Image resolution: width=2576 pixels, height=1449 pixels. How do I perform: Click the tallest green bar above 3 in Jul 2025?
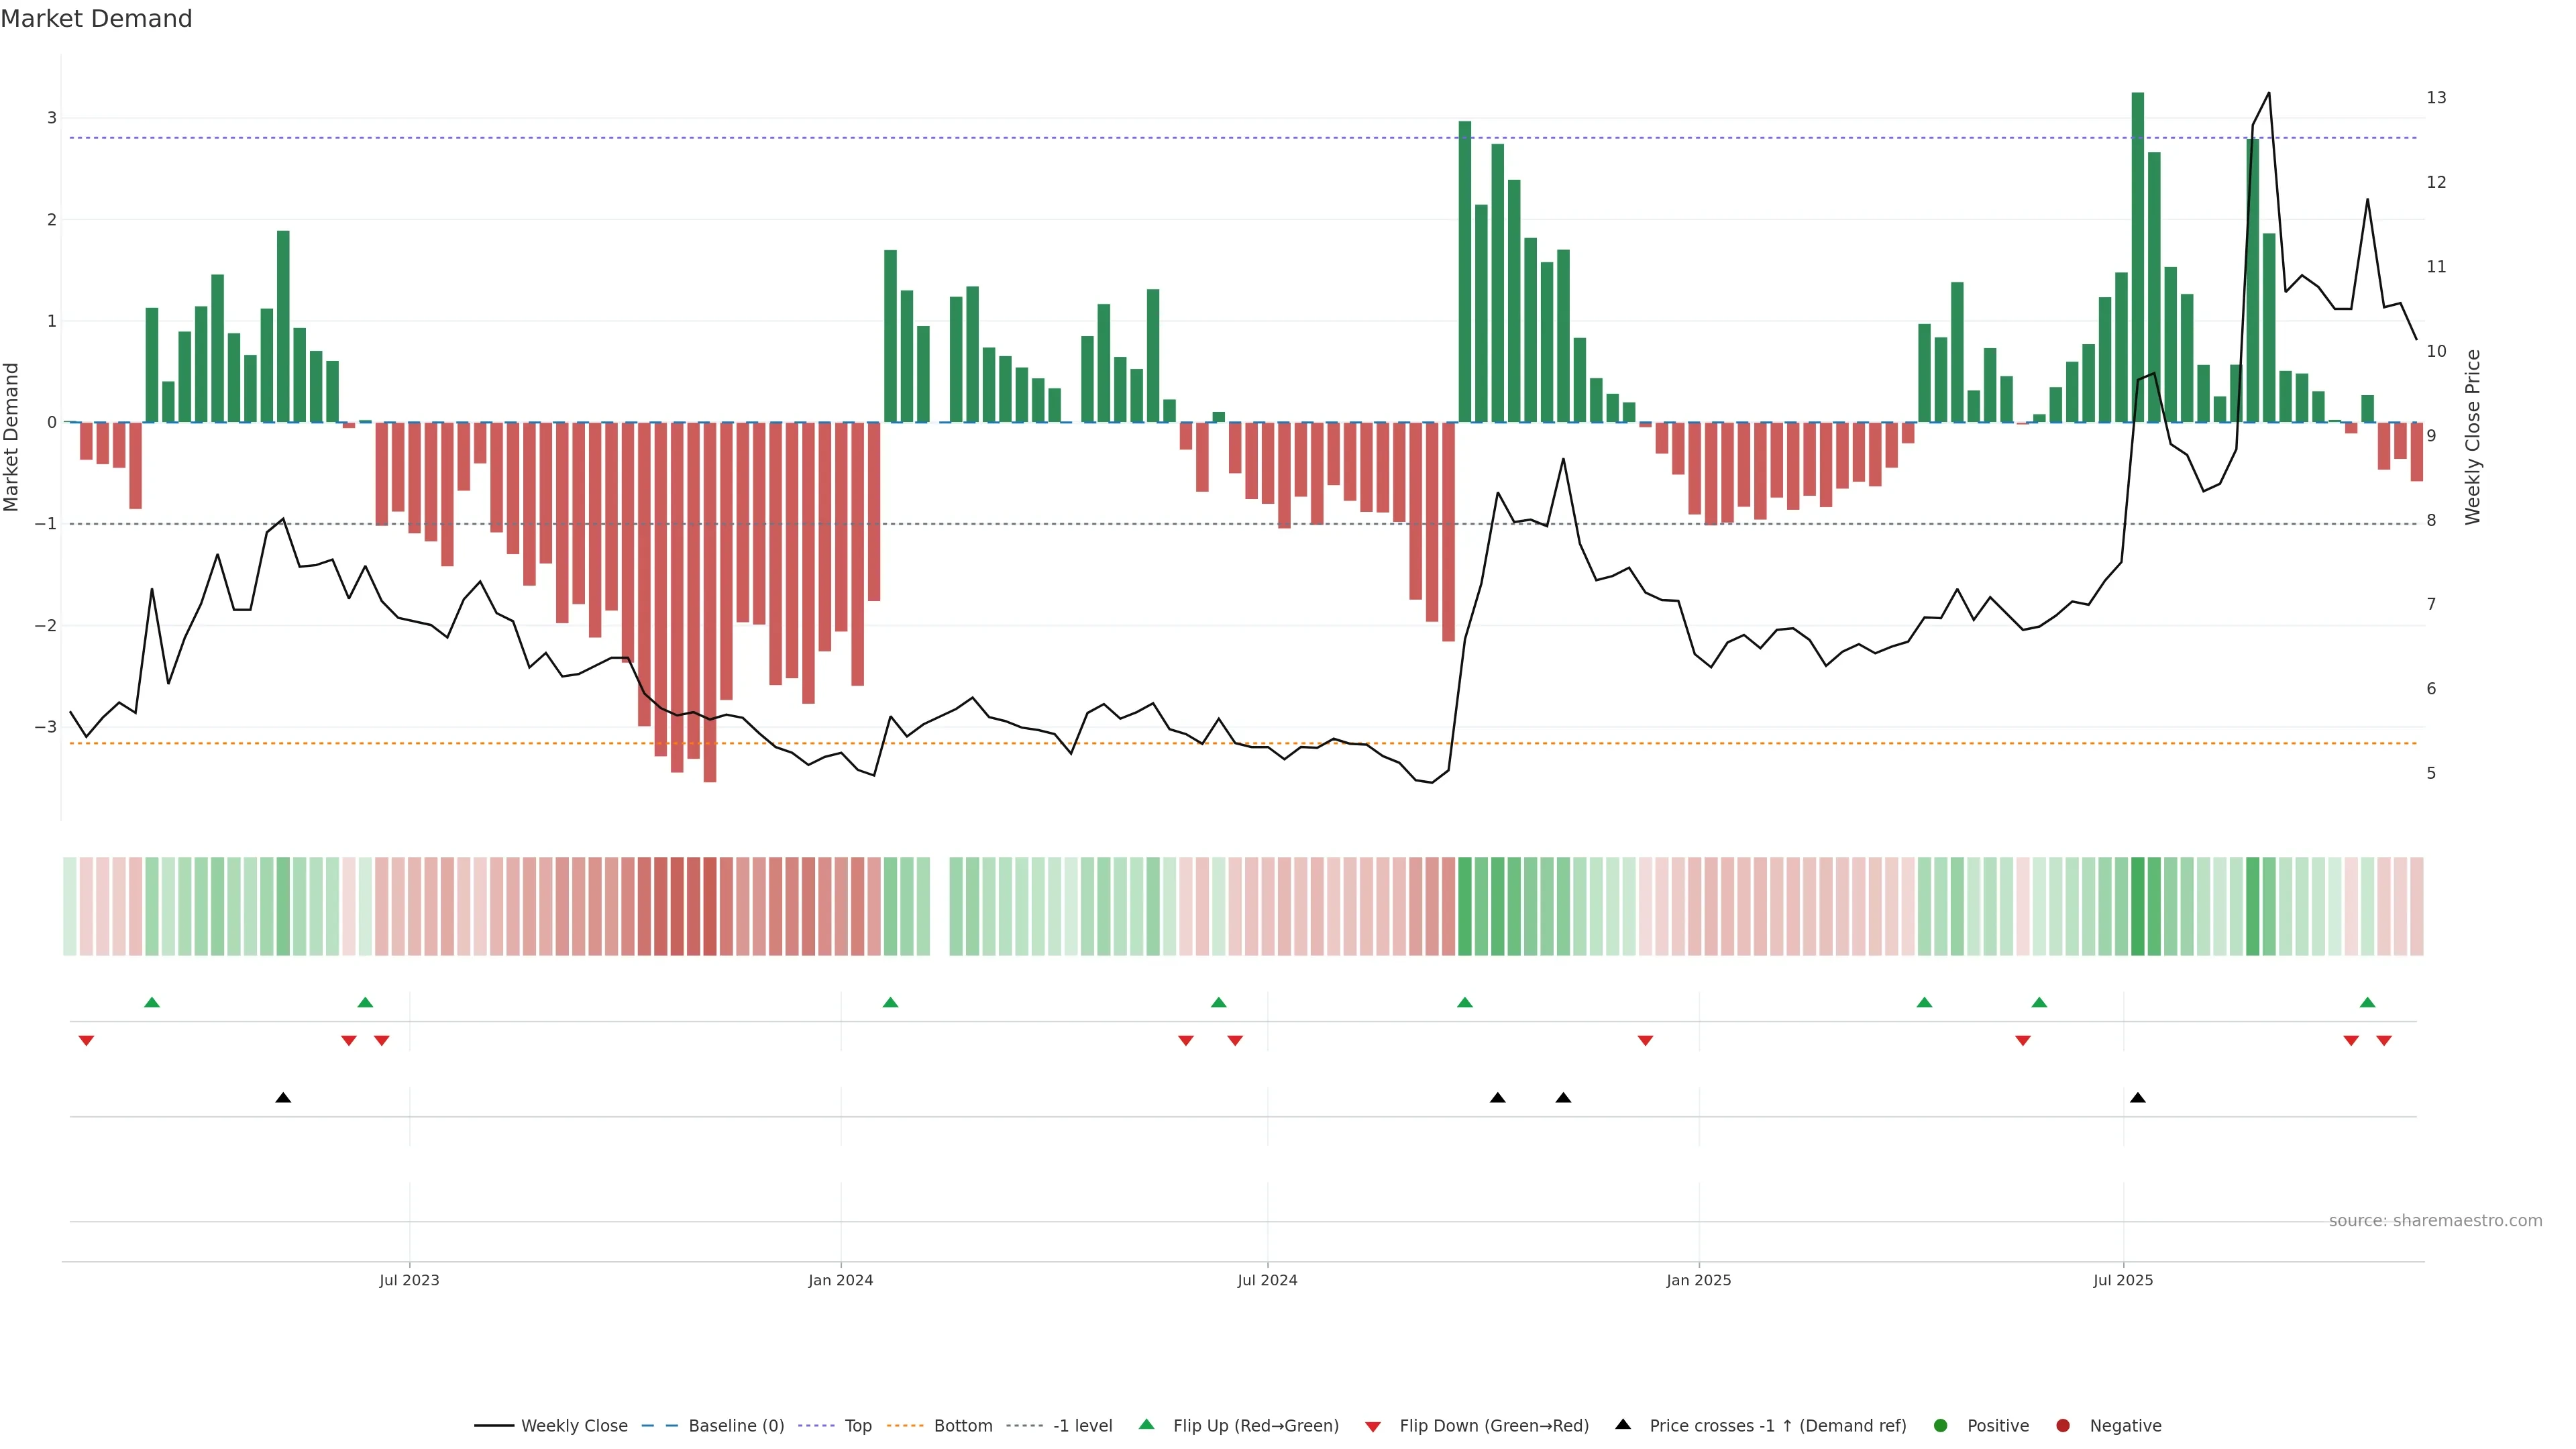coord(2138,250)
